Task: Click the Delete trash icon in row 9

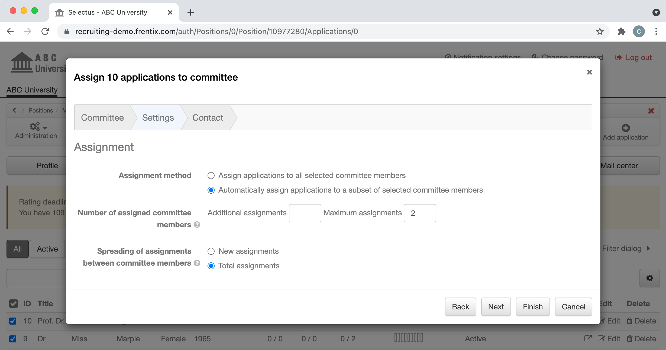Action: 629,339
